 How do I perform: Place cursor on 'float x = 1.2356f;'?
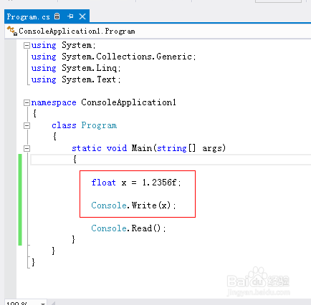click(x=136, y=183)
